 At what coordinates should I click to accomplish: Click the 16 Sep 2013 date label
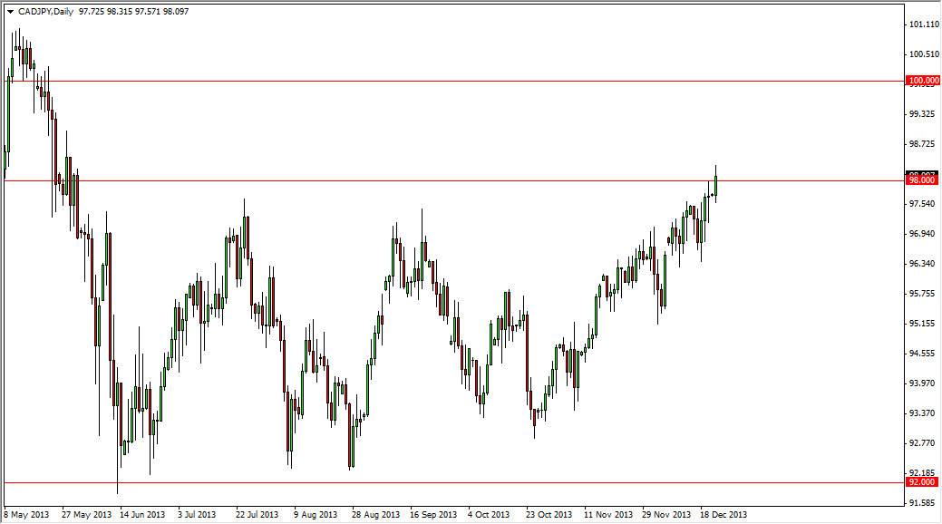point(433,515)
